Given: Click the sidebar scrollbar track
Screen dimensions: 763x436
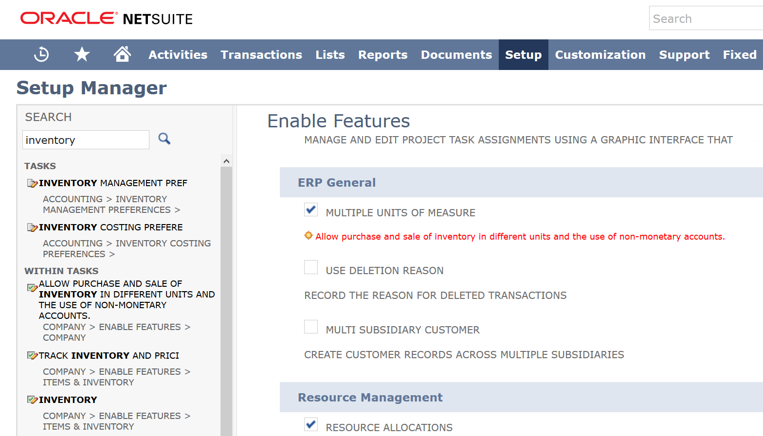Looking at the screenshot, I should tap(226, 301).
